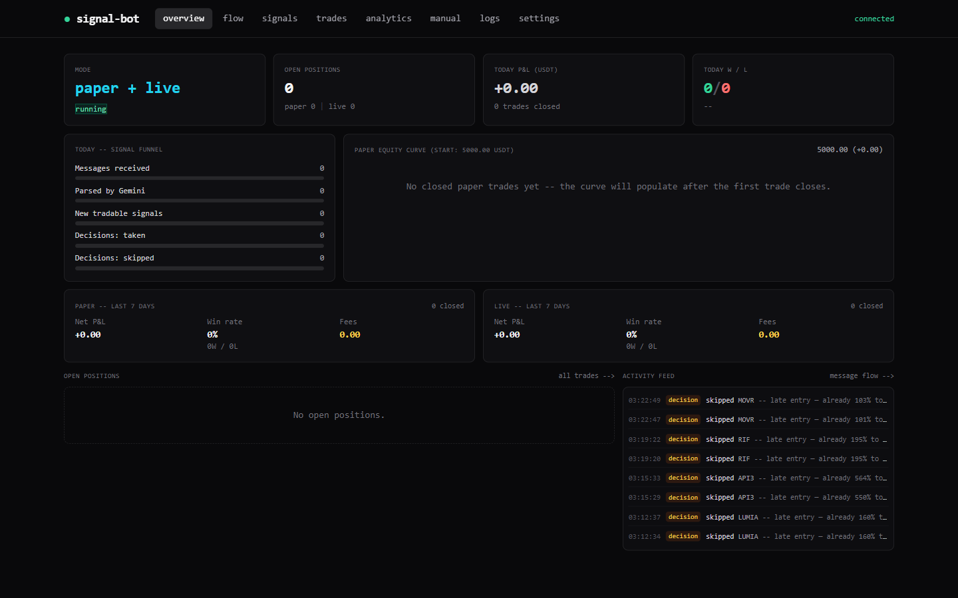This screenshot has height=598, width=958.
Task: Open the analytics tab
Action: (389, 19)
